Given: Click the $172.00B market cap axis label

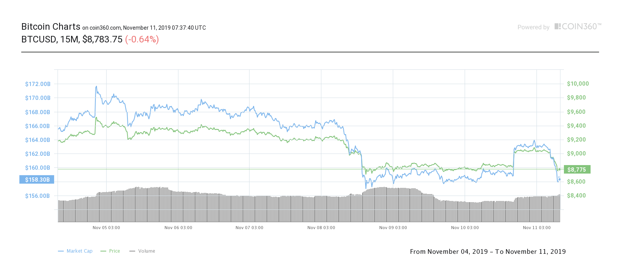Looking at the screenshot, I should click(x=38, y=84).
